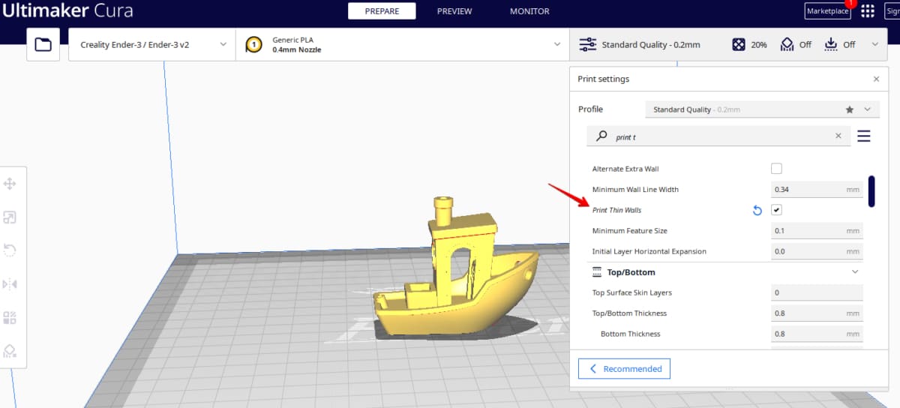The width and height of the screenshot is (900, 408).
Task: Select the Scale tool
Action: point(10,217)
